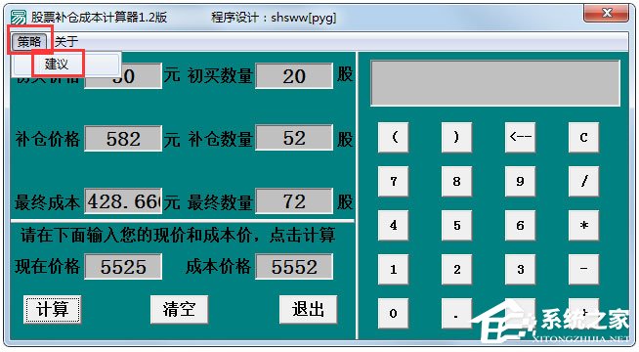Click the 计算 button
Viewport: 639px width, 352px height.
(52, 309)
